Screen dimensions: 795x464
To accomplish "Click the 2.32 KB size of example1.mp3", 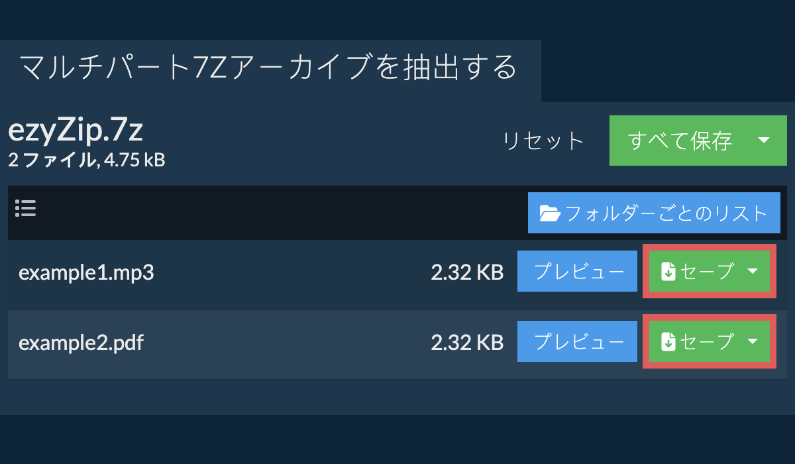I will pos(467,272).
